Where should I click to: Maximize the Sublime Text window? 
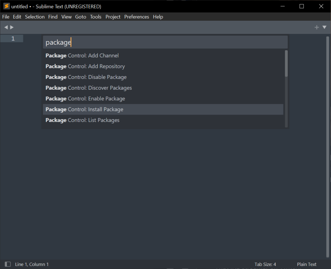(302, 6)
